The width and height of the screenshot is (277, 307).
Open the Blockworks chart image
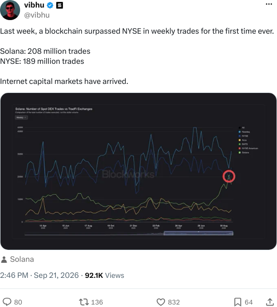click(139, 171)
